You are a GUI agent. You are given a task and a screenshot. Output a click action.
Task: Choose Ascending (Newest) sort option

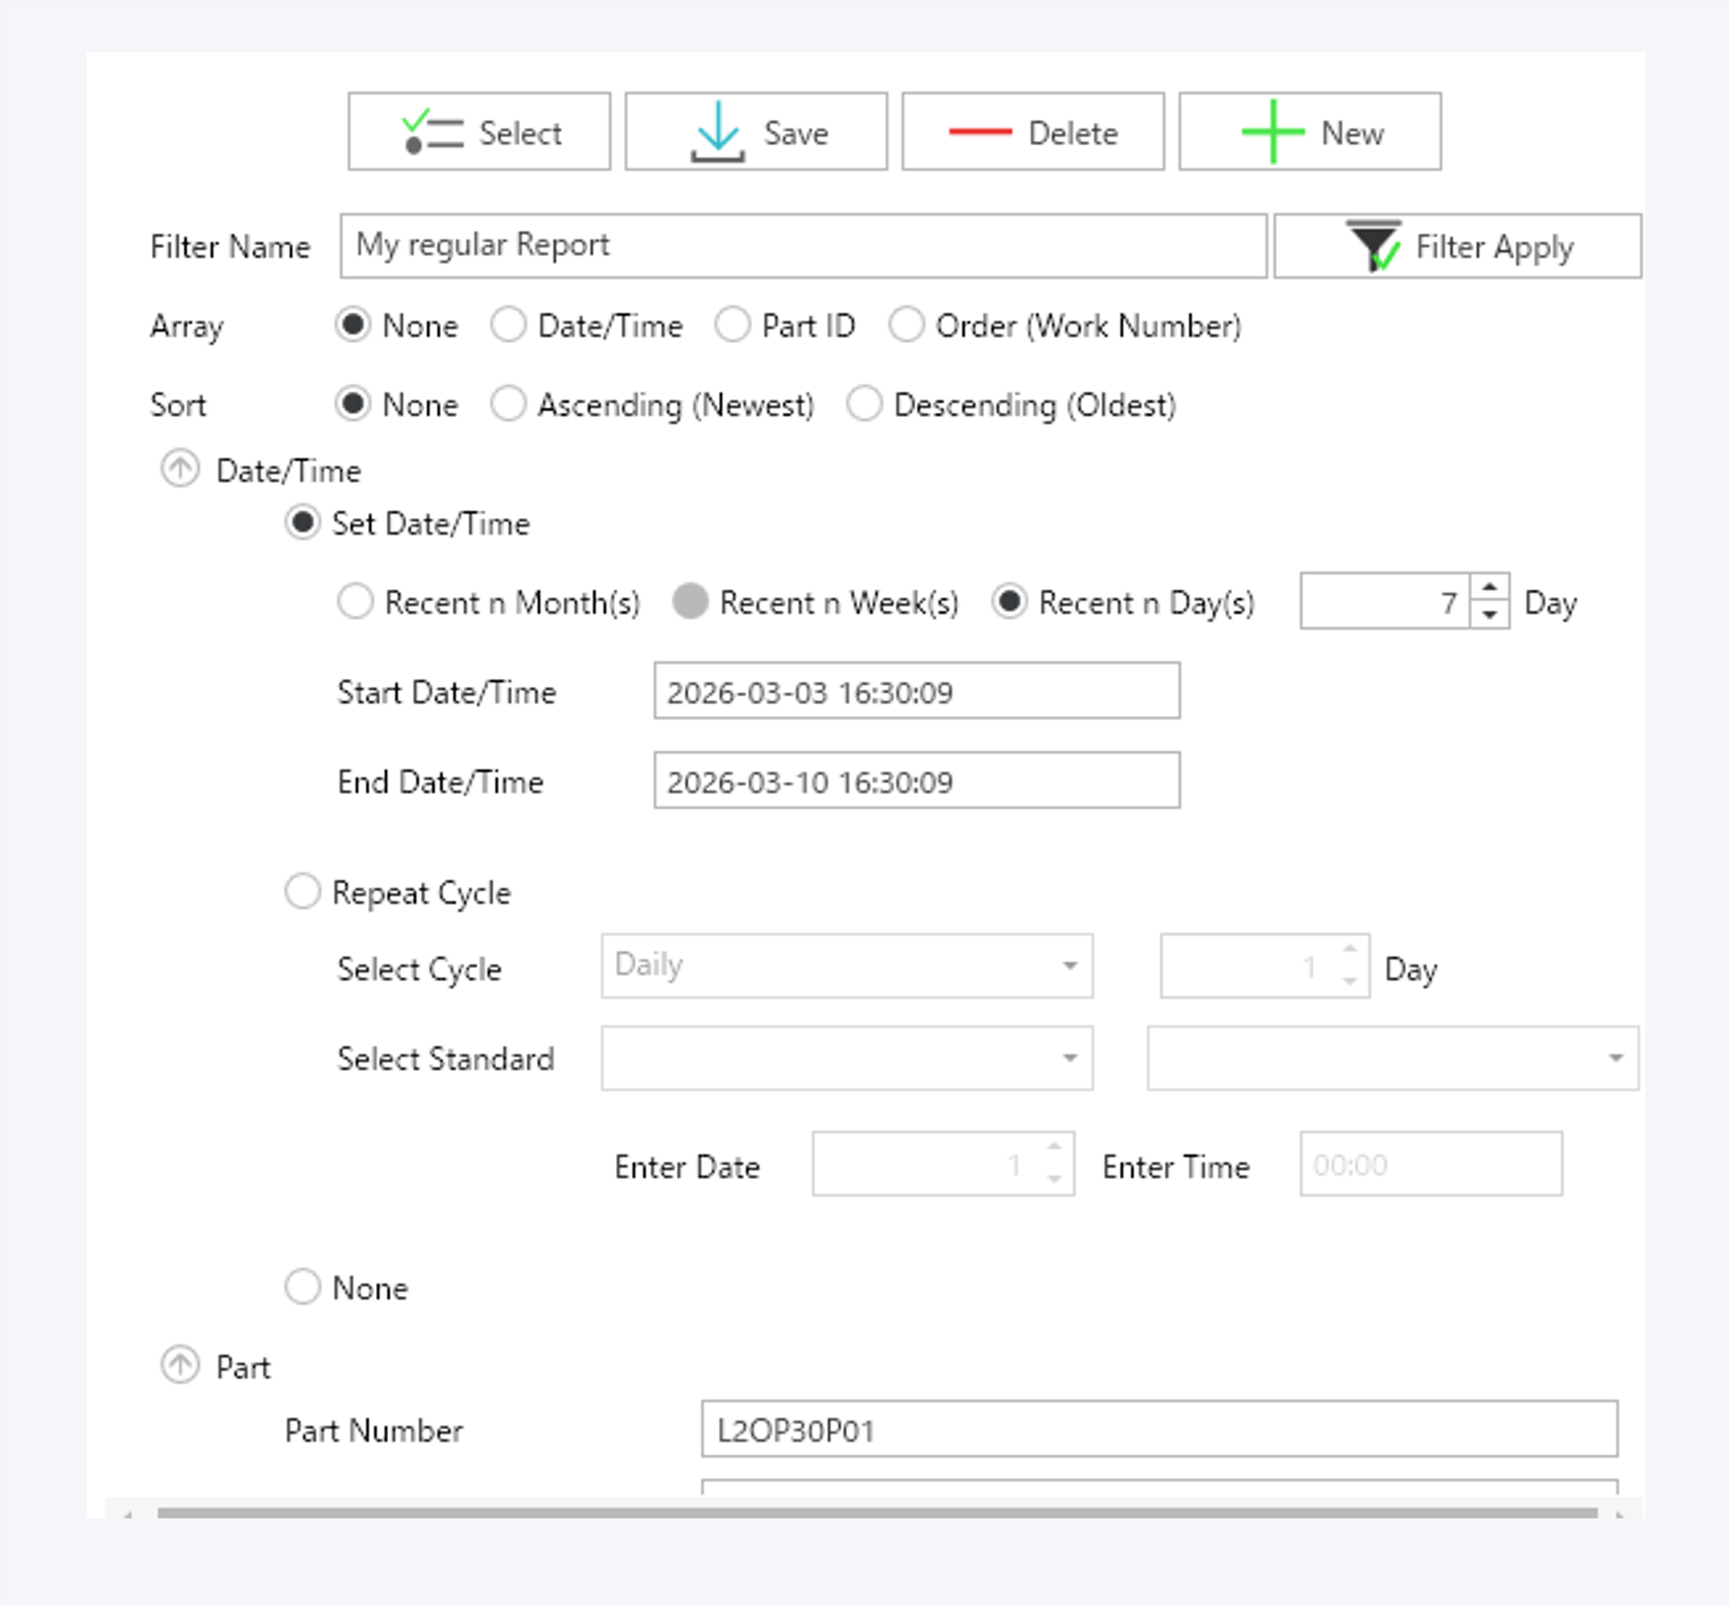point(509,405)
